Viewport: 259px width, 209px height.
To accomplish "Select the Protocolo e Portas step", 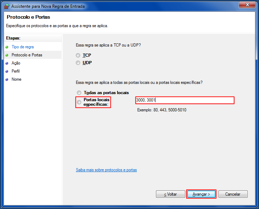I will [27, 55].
